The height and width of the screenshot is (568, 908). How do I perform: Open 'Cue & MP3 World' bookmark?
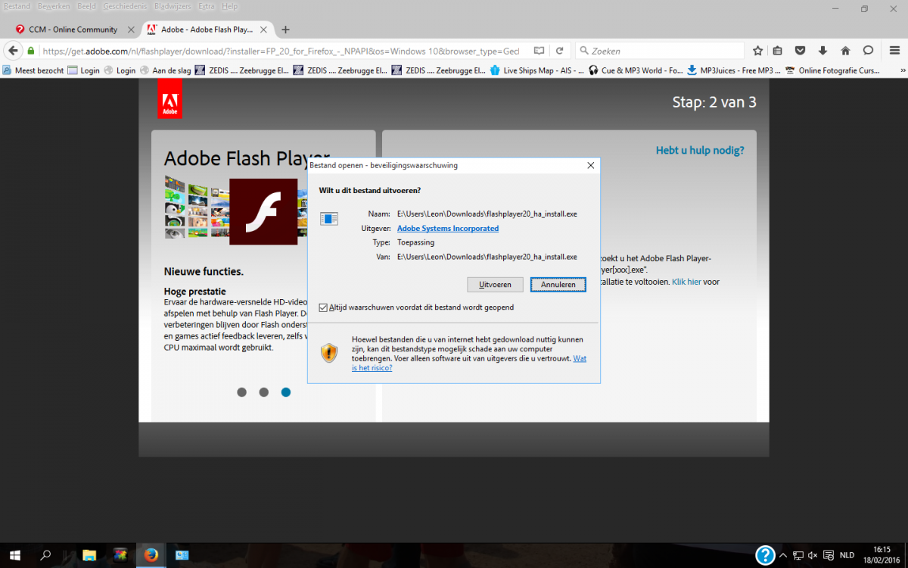pos(636,70)
